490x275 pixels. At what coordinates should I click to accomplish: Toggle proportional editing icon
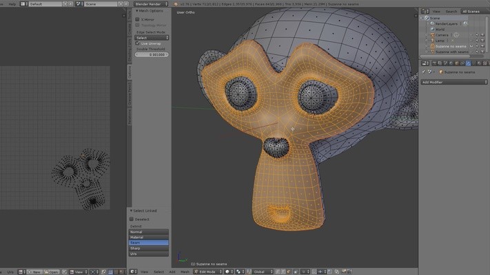click(x=305, y=272)
